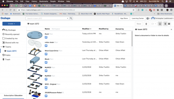The width and height of the screenshot is (174, 99).
Task: Sort by Name column header
Action: coord(47,29)
